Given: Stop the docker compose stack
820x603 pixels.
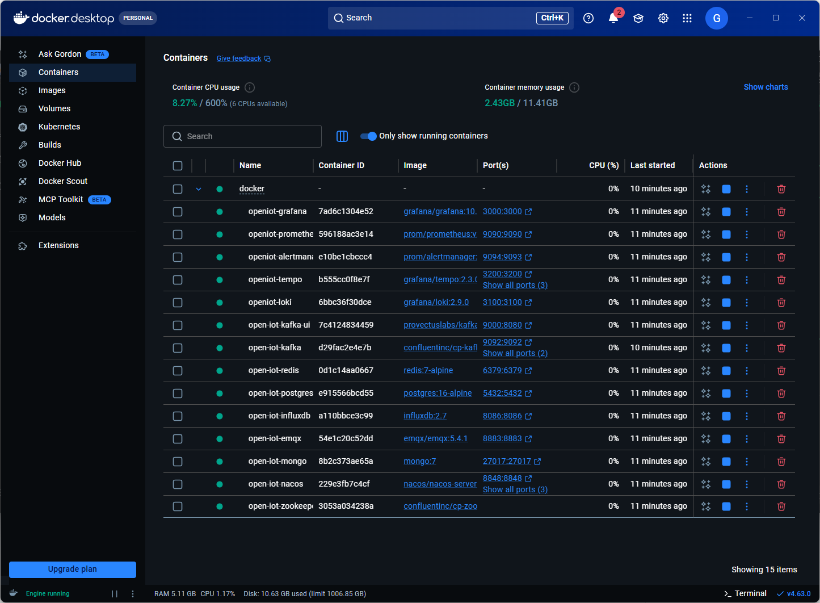Looking at the screenshot, I should 726,189.
